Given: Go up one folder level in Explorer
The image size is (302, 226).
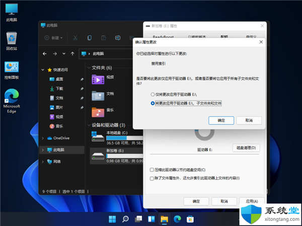Looking at the screenshot, I should point(72,54).
